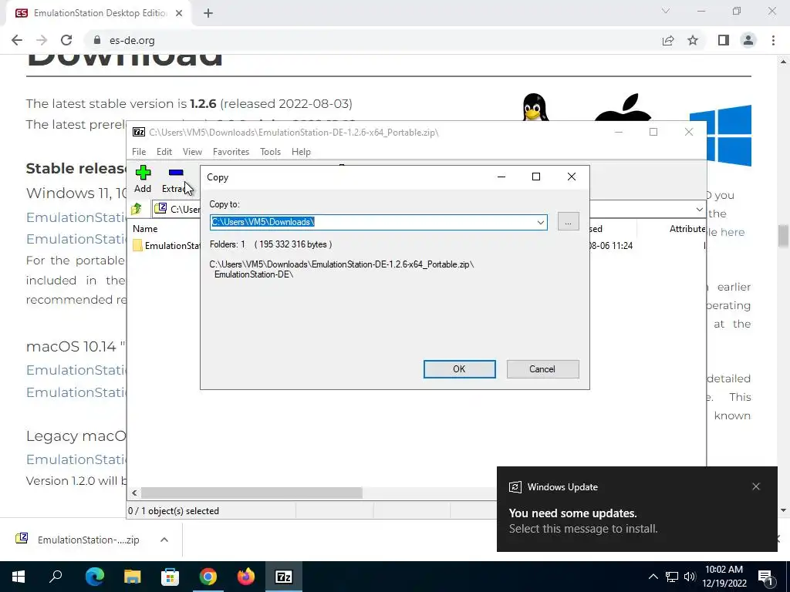Go up one folder level in 7-Zip

coord(137,209)
